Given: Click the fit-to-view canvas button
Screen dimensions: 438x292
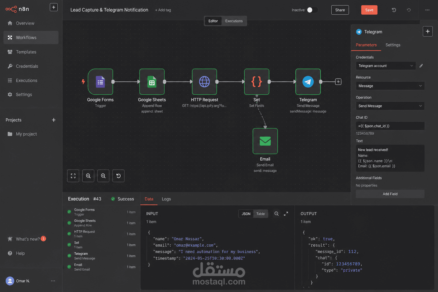Looking at the screenshot, I should click(73, 176).
